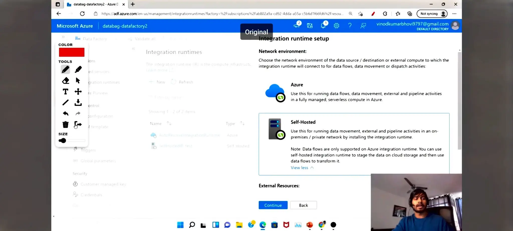
Task: Open Azure settings gear
Action: click(336, 26)
